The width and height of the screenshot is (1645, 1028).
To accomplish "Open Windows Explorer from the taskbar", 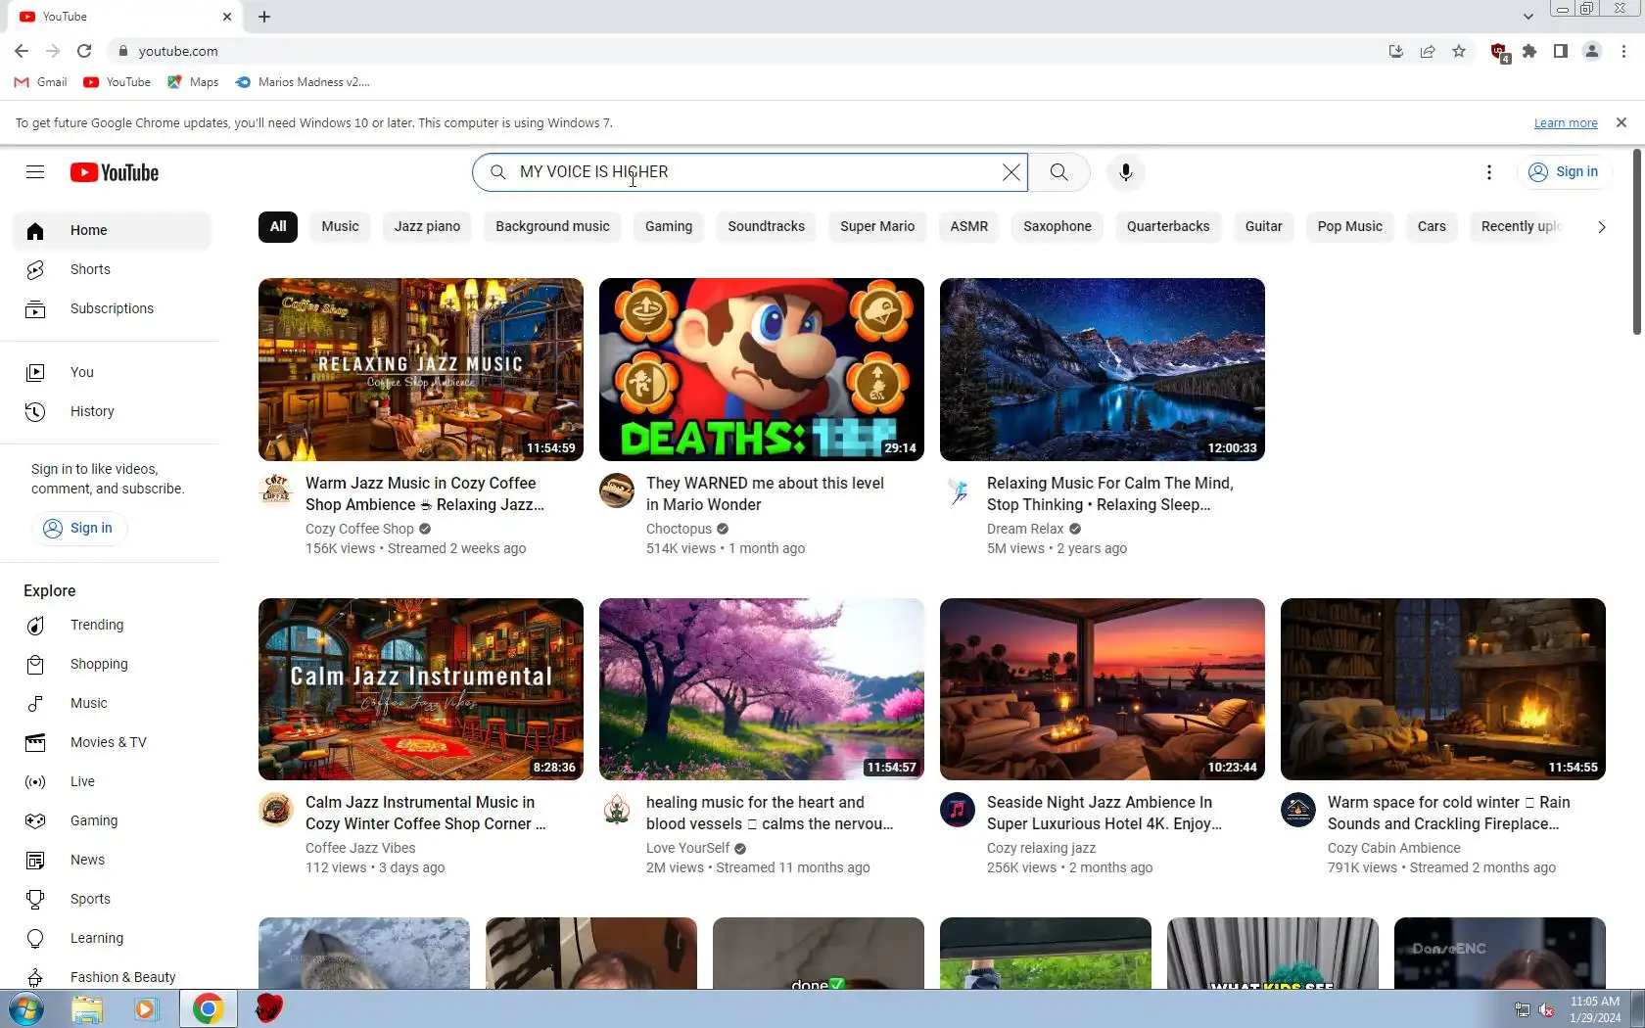I will tap(87, 1009).
